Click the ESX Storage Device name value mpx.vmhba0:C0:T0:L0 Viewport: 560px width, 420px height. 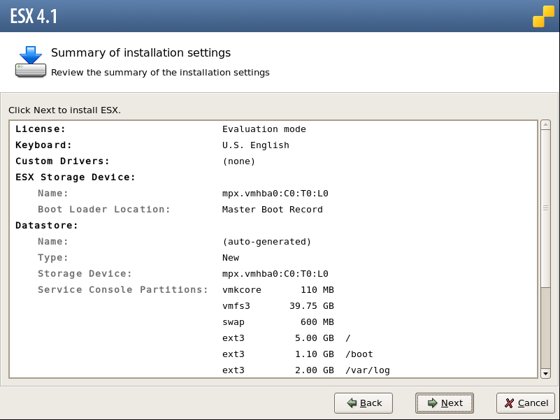tap(275, 193)
